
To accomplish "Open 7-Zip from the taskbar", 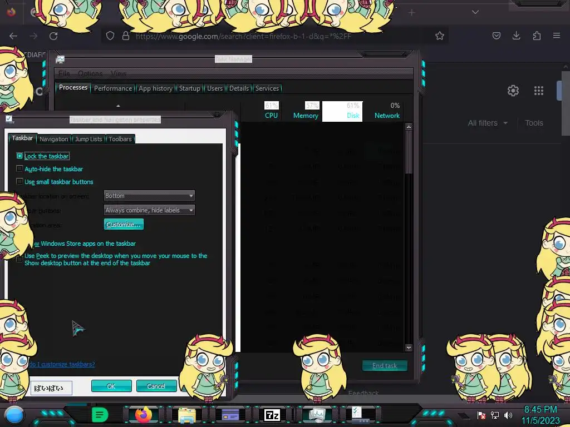I will pos(272,415).
